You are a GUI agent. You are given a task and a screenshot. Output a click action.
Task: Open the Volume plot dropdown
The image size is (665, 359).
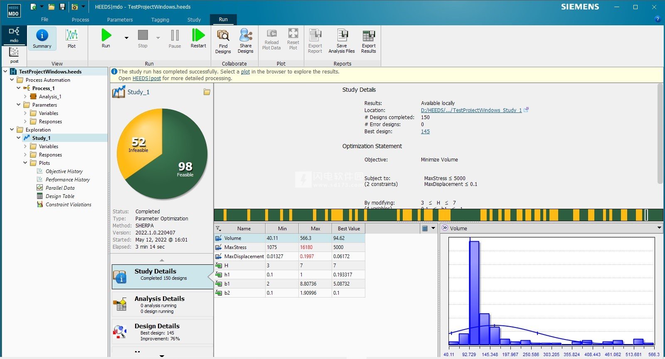[659, 228]
